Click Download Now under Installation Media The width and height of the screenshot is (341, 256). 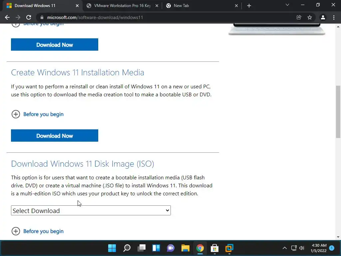click(x=55, y=136)
